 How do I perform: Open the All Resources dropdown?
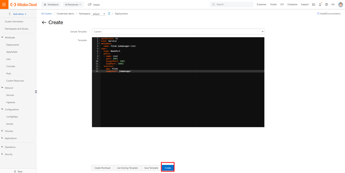coord(73,5)
